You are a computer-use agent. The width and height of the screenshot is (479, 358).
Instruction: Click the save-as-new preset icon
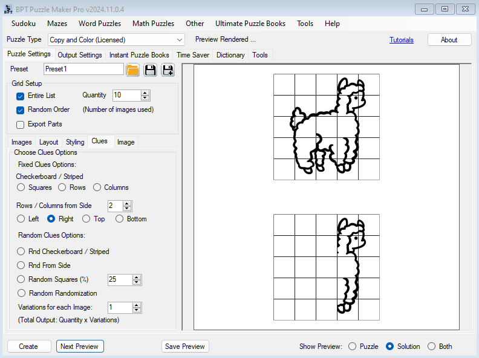(x=168, y=70)
